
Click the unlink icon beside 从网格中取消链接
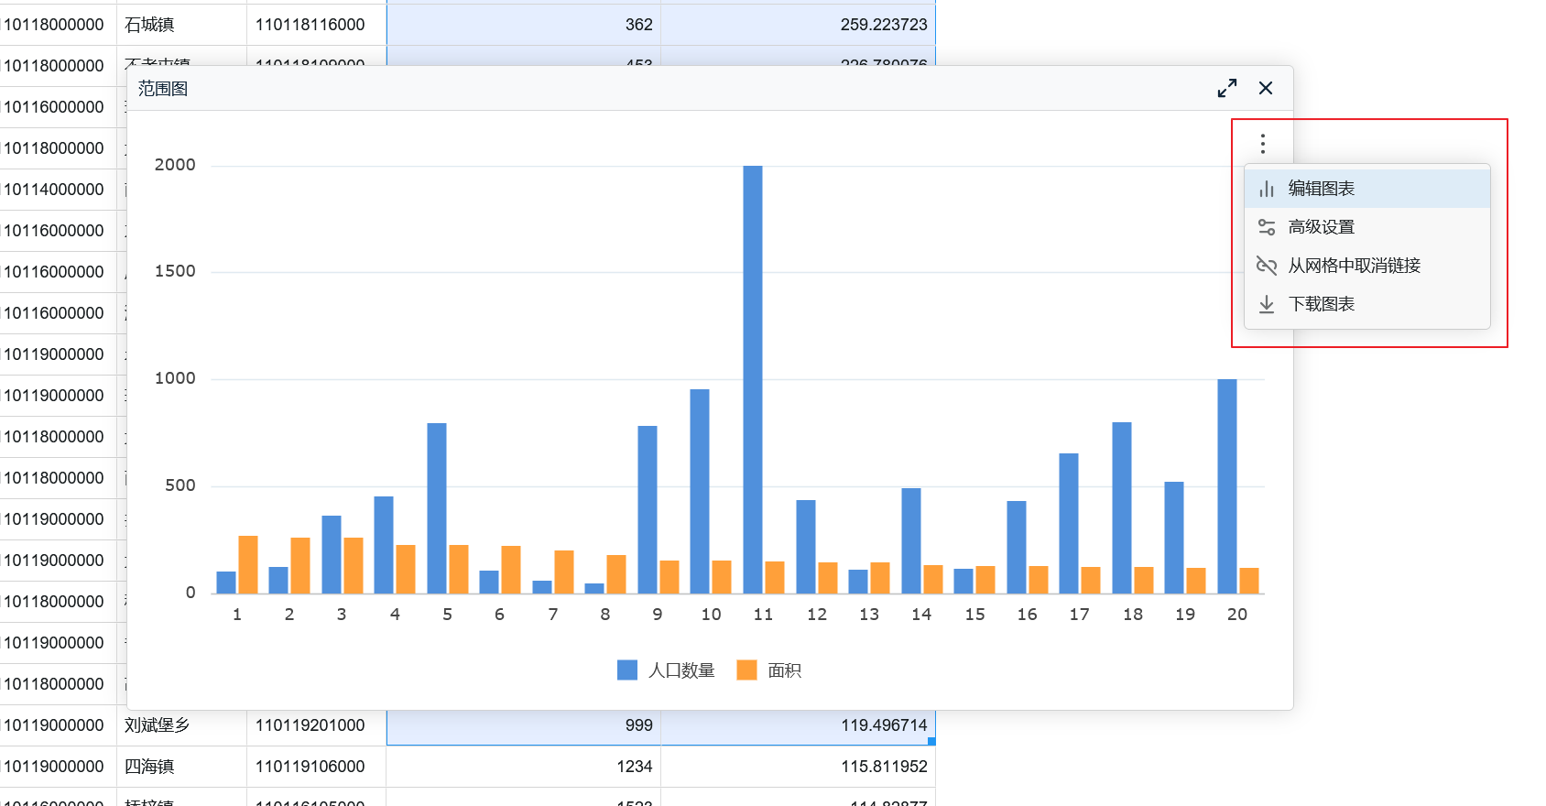[1267, 266]
